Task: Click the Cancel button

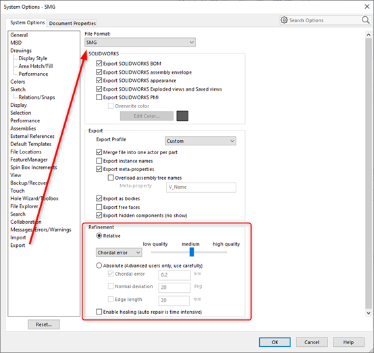Action: tap(312, 342)
